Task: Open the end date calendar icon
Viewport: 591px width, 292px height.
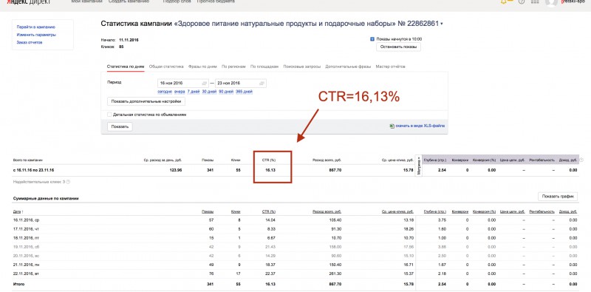Action: (x=262, y=83)
